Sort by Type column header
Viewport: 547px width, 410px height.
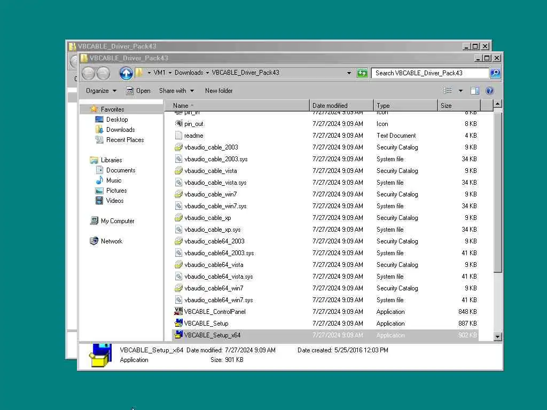coord(405,105)
